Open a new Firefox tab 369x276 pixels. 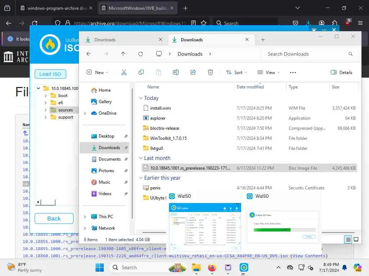[186, 8]
